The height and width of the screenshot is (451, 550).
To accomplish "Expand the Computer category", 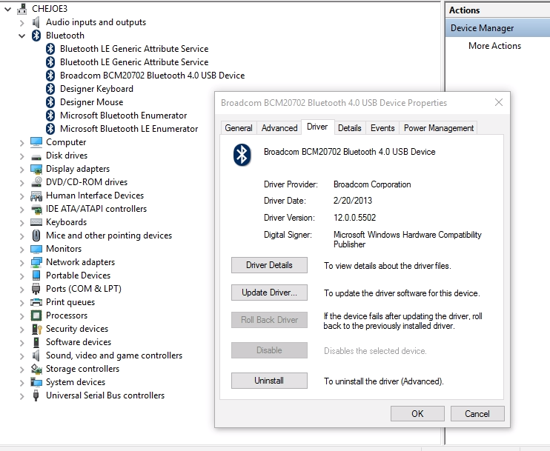I will (x=21, y=143).
